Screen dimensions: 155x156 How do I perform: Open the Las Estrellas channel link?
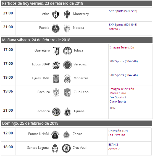tap(117, 135)
